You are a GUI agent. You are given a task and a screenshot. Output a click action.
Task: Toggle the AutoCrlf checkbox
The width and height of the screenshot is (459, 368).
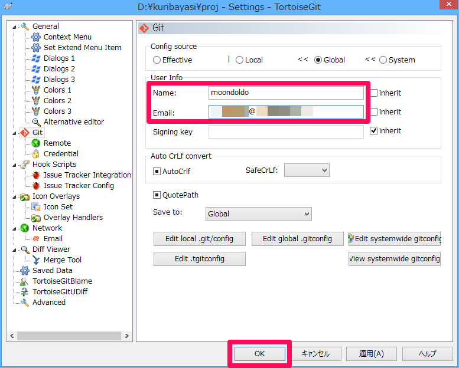[x=157, y=172]
